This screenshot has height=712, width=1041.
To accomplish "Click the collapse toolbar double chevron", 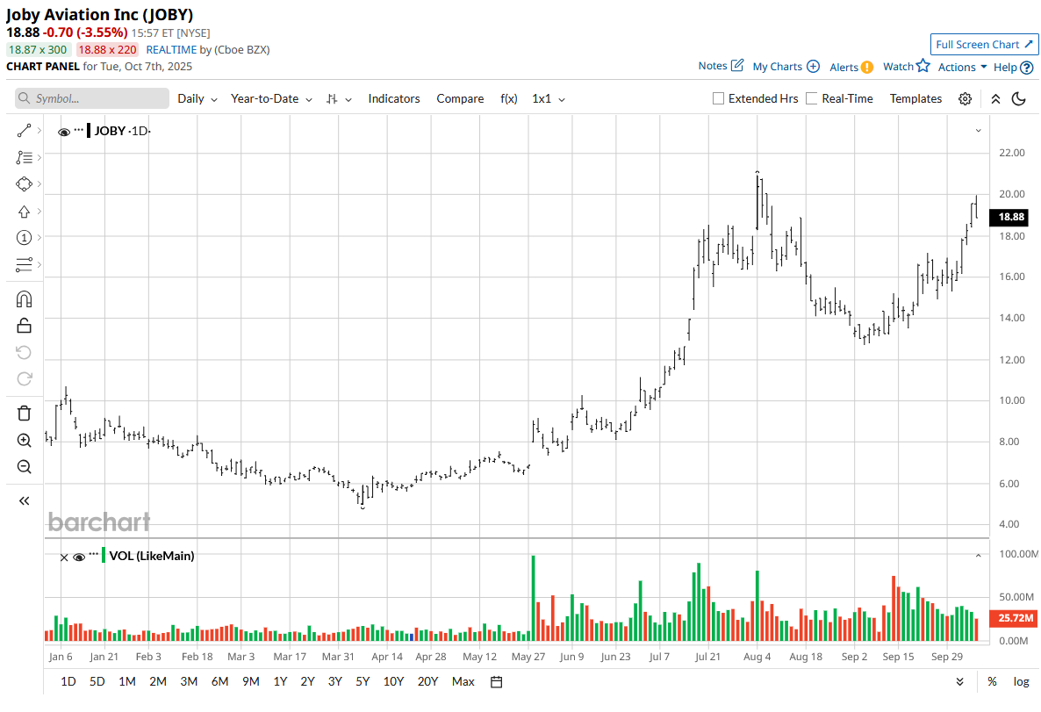I will 995,99.
